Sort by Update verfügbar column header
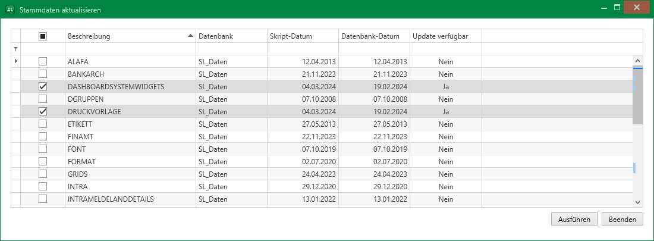 point(445,36)
